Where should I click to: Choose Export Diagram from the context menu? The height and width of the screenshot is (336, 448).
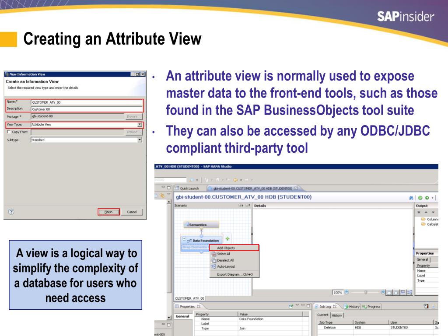pyautogui.click(x=234, y=274)
